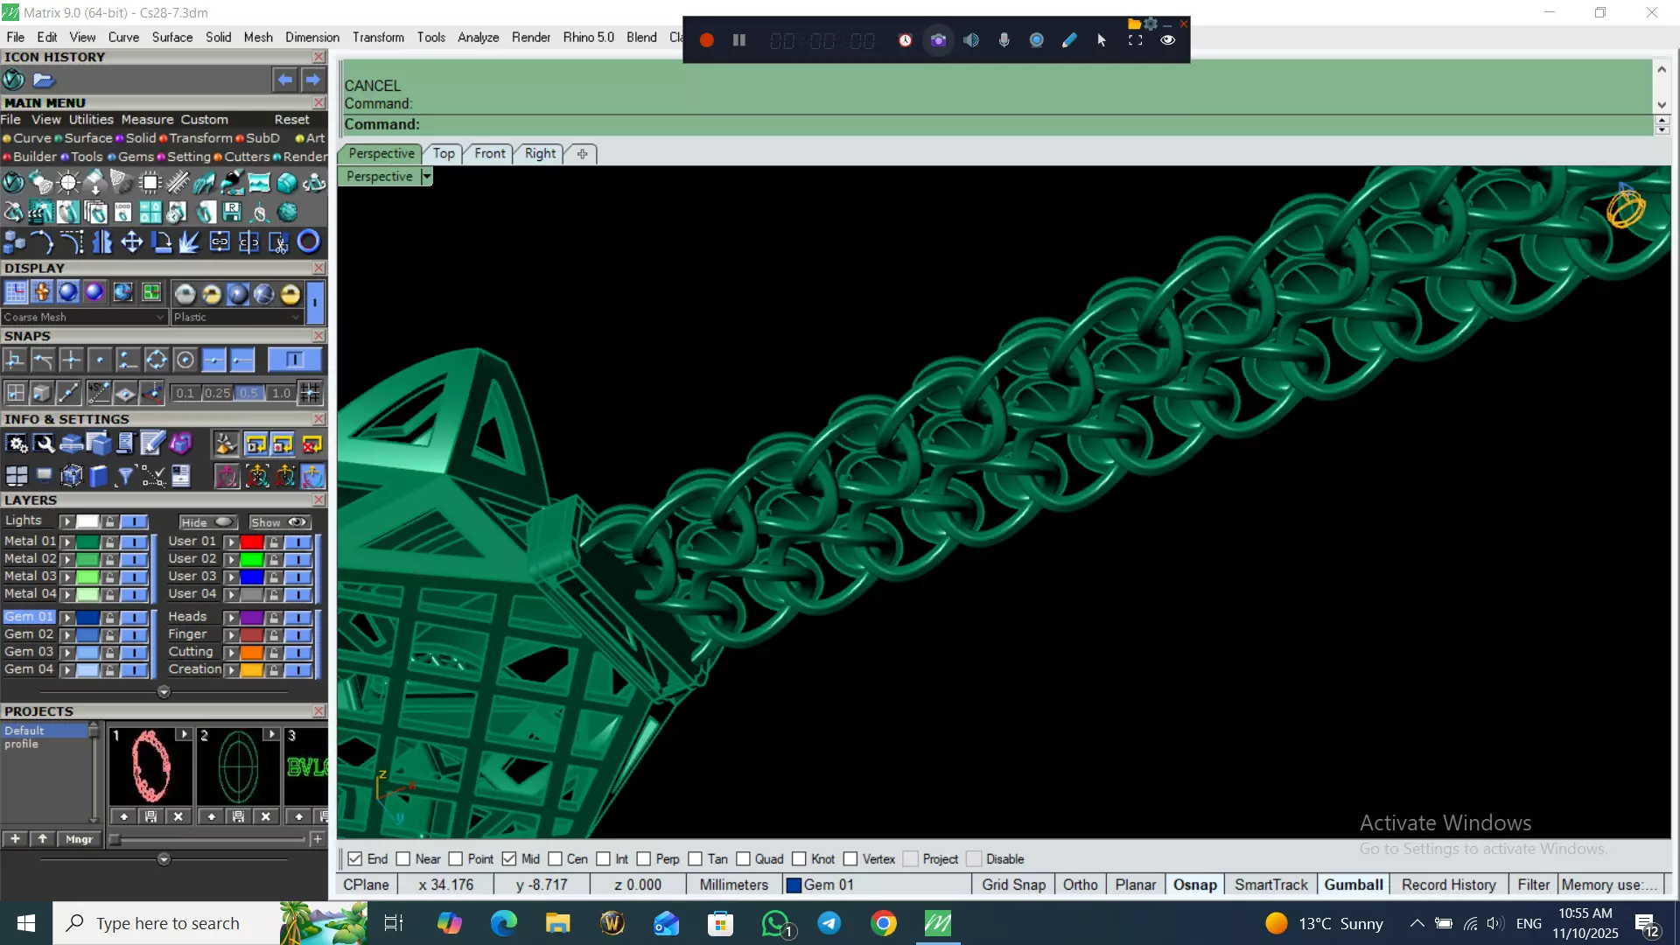Viewport: 1680px width, 945px height.
Task: Click the V-Ray logo icon in main toolbar
Action: point(13,182)
